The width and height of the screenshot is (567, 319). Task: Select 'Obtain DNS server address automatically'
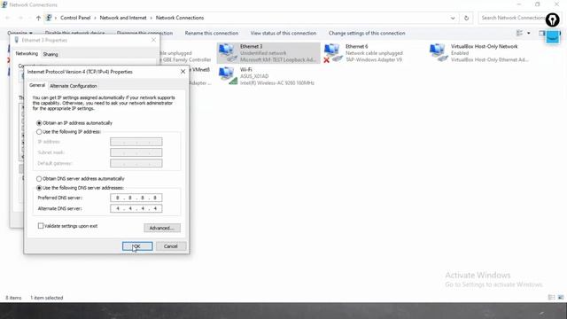tap(39, 179)
